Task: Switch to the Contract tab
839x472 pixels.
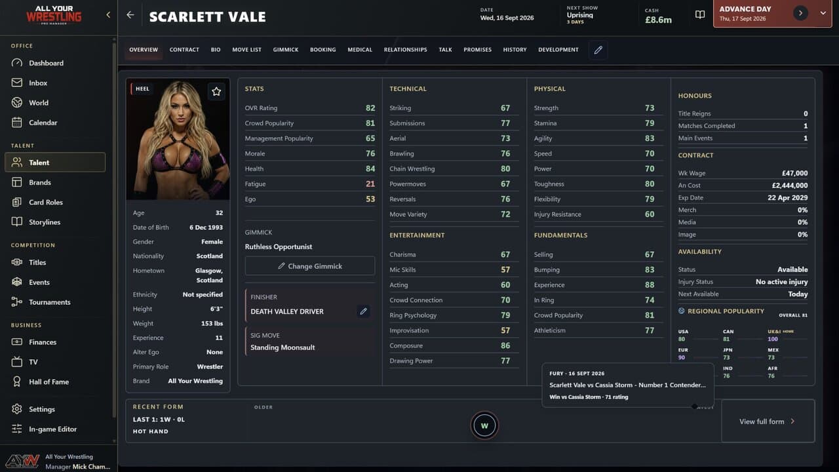Action: (x=184, y=50)
